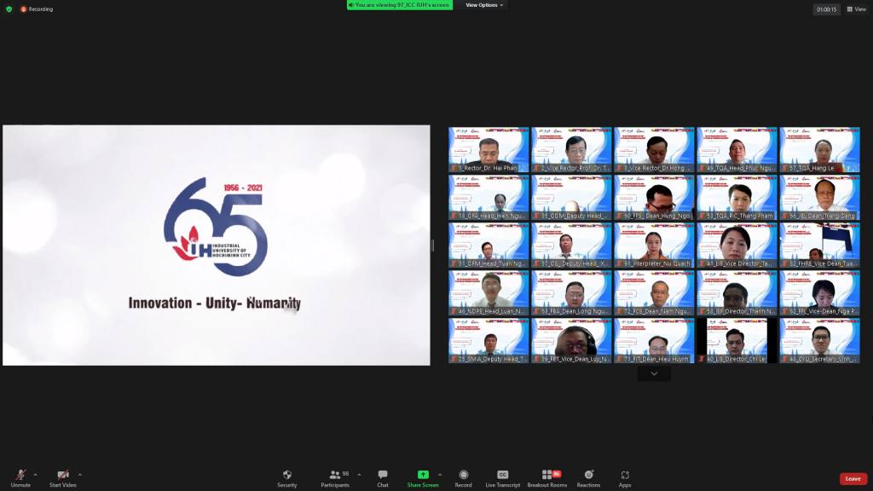Select the 18_OFA_Head_Hien video tile
Viewport: 873px width, 491px height.
(x=489, y=198)
